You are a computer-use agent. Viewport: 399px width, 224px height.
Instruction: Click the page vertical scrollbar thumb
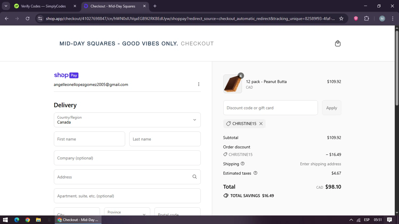(x=397, y=68)
